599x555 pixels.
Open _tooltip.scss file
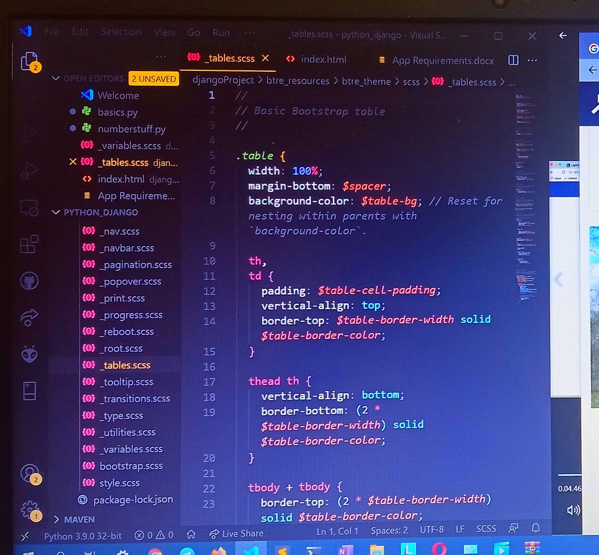click(126, 382)
